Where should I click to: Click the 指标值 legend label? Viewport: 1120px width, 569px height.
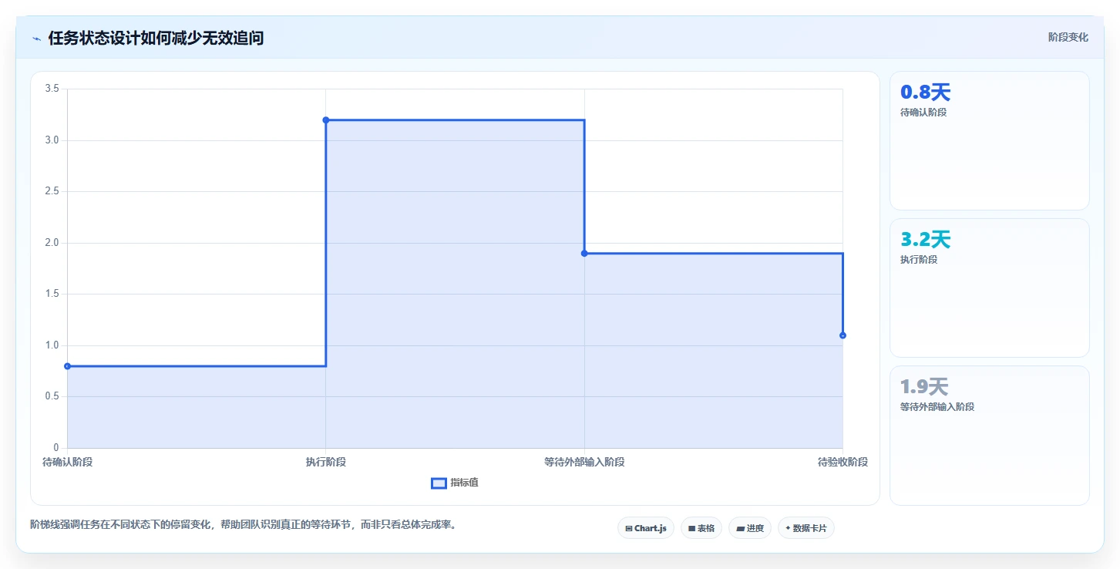coord(465,483)
